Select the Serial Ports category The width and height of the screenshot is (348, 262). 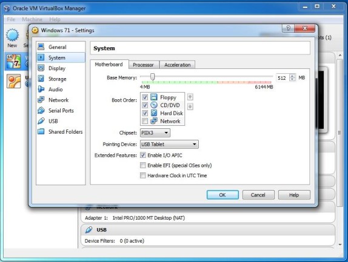61,111
